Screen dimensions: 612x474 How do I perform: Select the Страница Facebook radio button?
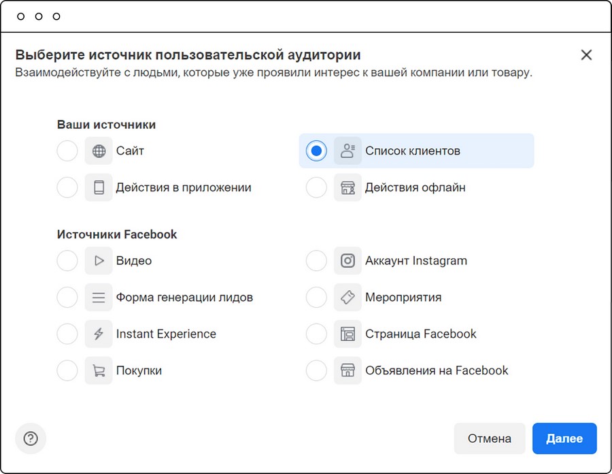pos(316,334)
